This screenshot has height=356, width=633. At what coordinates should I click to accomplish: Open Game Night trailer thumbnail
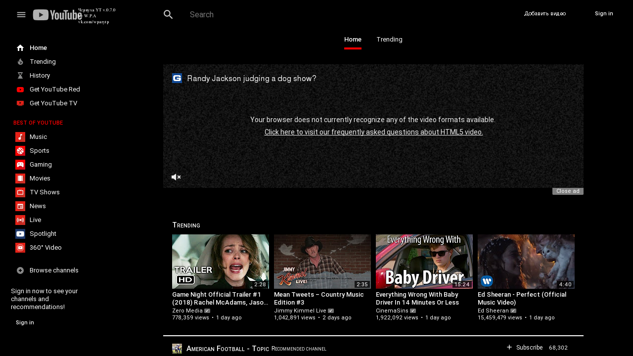[x=221, y=262]
